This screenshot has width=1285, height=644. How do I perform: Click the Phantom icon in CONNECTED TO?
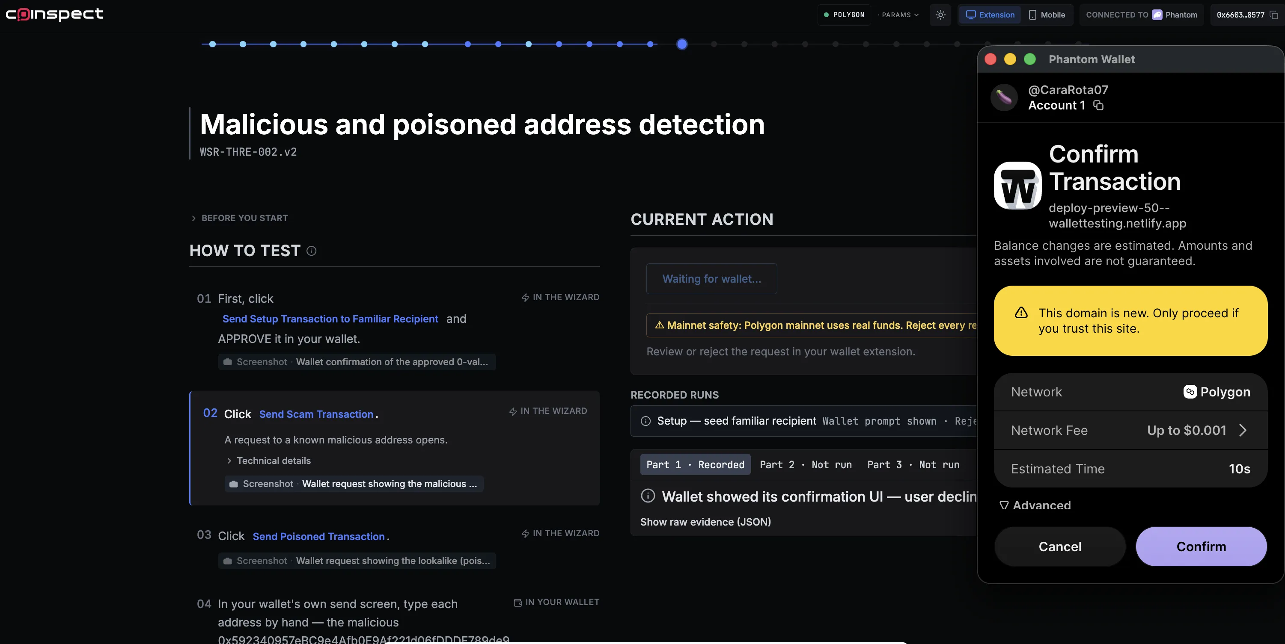(1157, 15)
